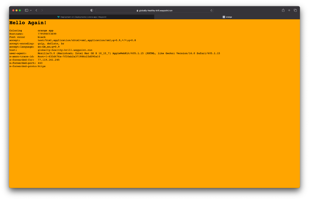Click the orange app coloring value

tap(46, 31)
